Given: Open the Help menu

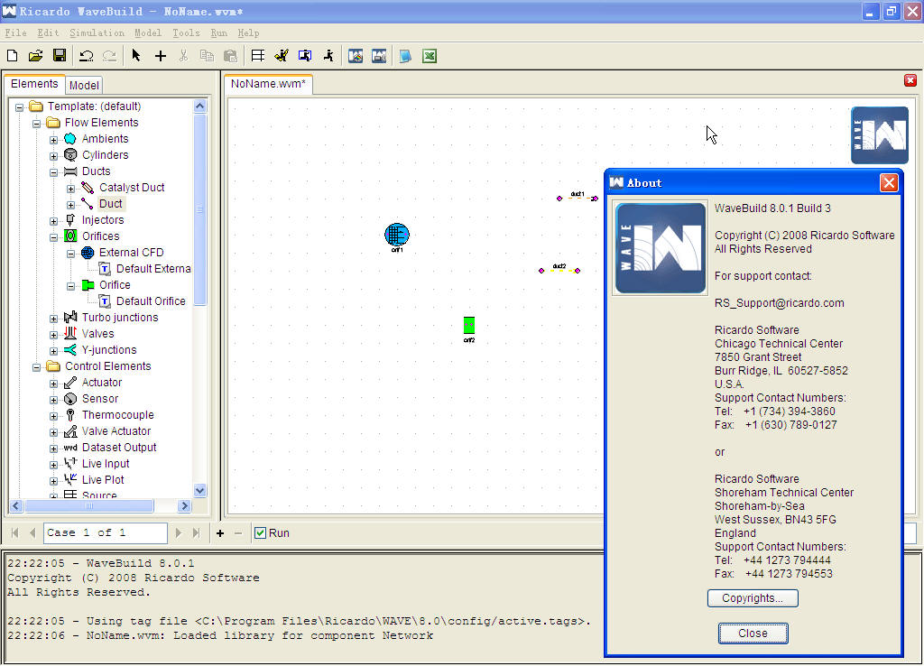Looking at the screenshot, I should [x=248, y=33].
